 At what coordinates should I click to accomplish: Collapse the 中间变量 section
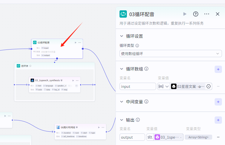point(122,102)
